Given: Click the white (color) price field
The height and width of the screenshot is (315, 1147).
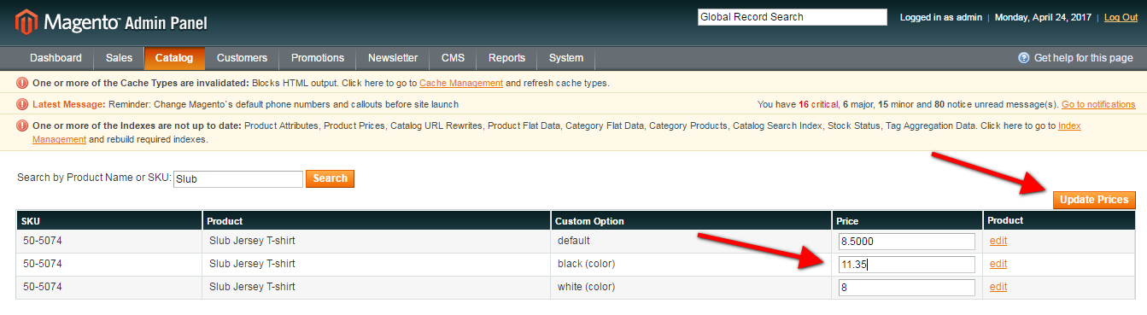Looking at the screenshot, I should click(907, 288).
